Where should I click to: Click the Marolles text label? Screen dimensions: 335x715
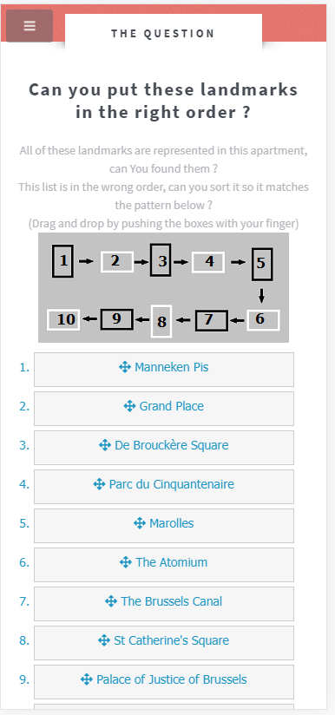(171, 523)
